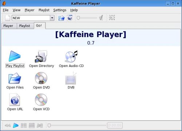
Task: Click the DVB label text
Action: (71, 87)
